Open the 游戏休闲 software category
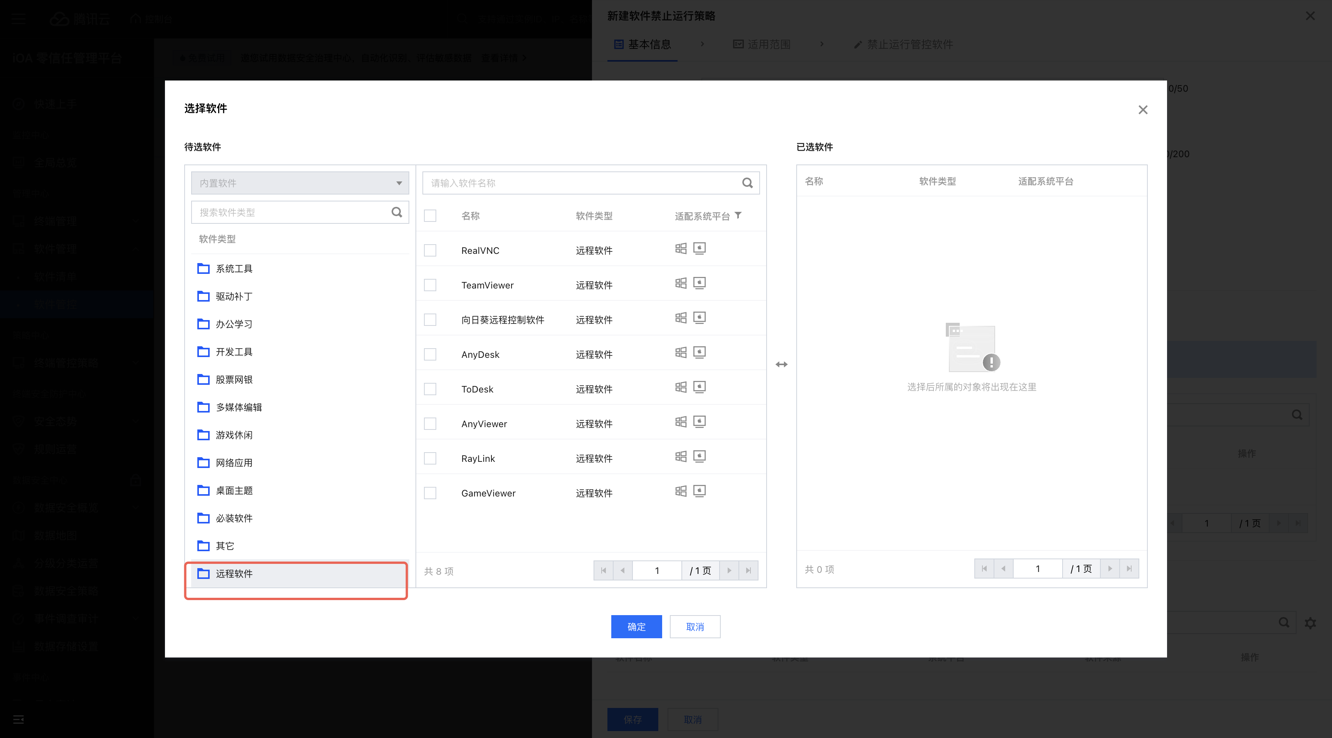 234,435
